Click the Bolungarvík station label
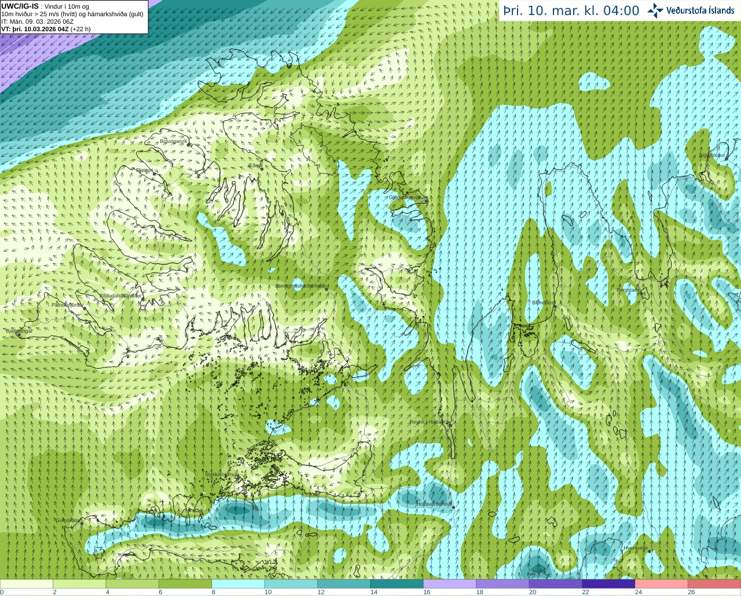Screen dimensions: 741x596 pyautogui.click(x=174, y=141)
